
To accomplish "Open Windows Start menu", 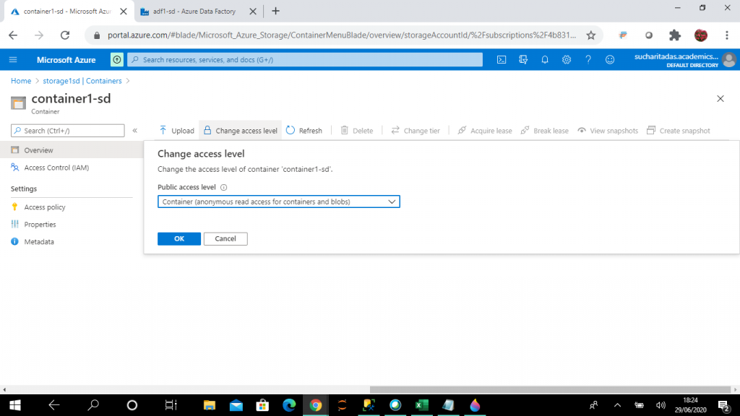I will (14, 405).
